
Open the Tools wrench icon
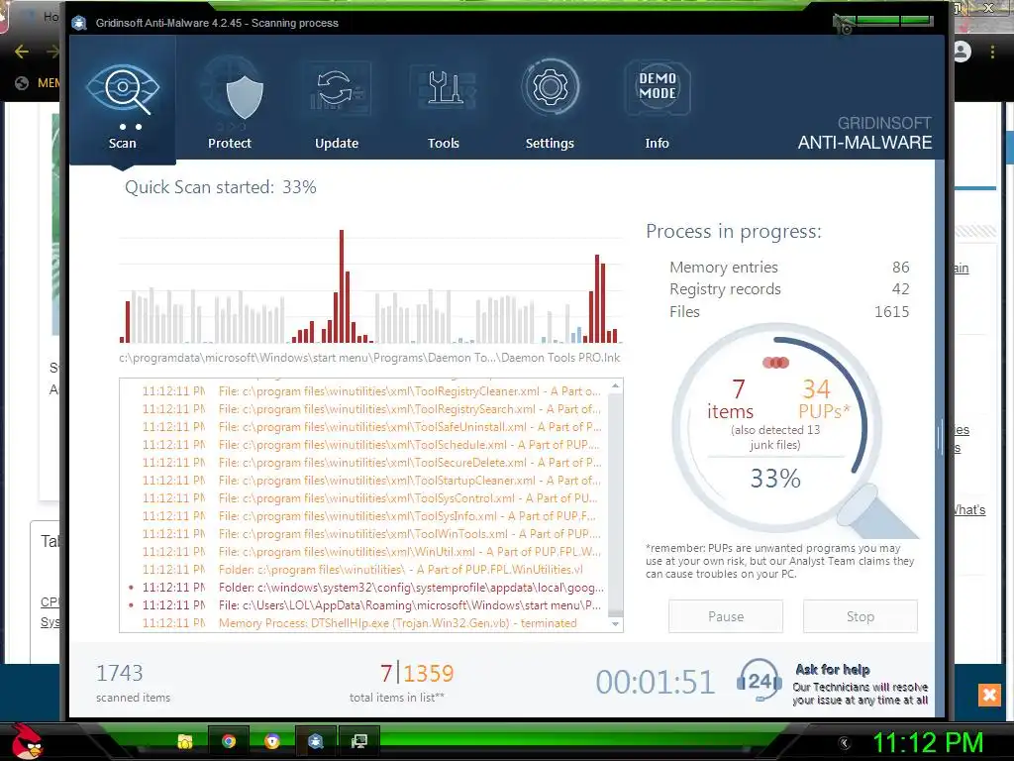444,88
